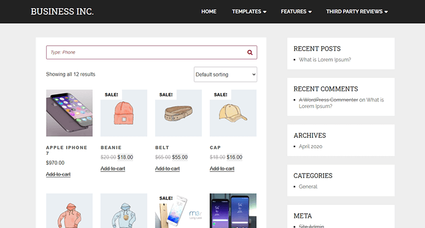
Task: Open the Home menu item
Action: [x=209, y=12]
